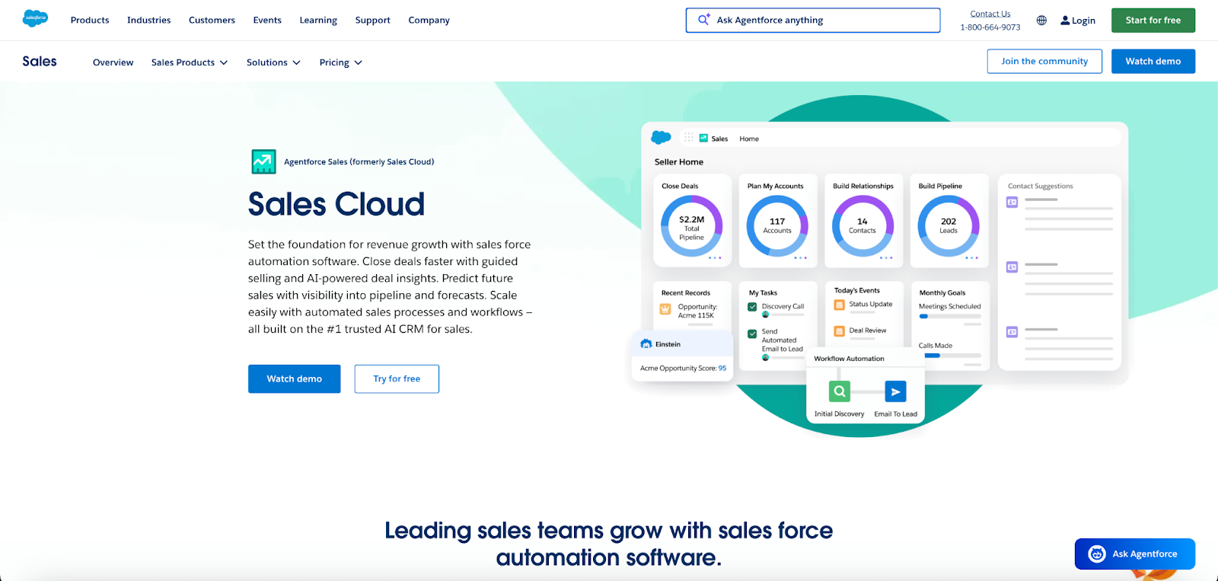The image size is (1218, 581).
Task: Open the Company menu
Action: pos(429,21)
